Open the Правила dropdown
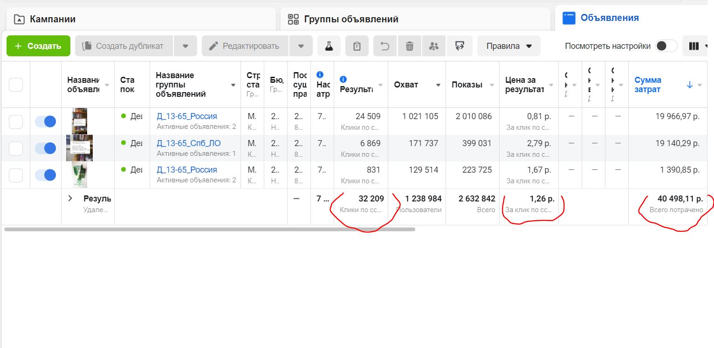Image resolution: width=714 pixels, height=348 pixels. (x=509, y=46)
